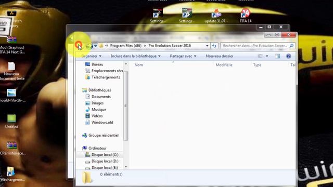This screenshot has width=333, height=187.
Task: Click the folder icon in the address bar
Action: tap(101, 46)
